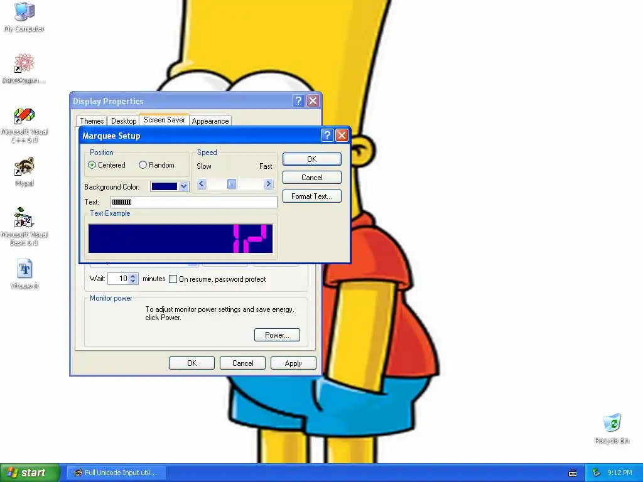Open Format Text options
Viewport: 643px width, 482px height.
311,196
